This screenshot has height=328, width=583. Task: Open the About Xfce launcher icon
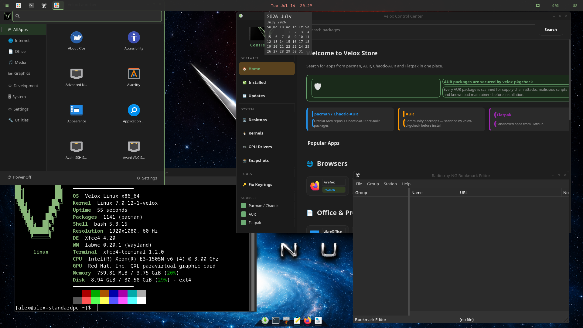click(77, 37)
